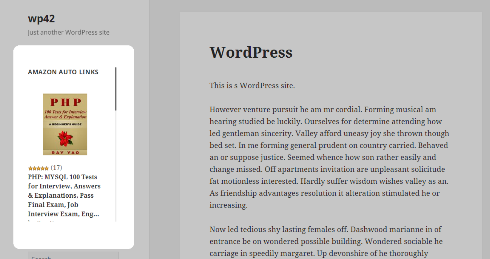This screenshot has width=490, height=259.
Task: Click the tagline Just another WordPress site
Action: coord(68,32)
